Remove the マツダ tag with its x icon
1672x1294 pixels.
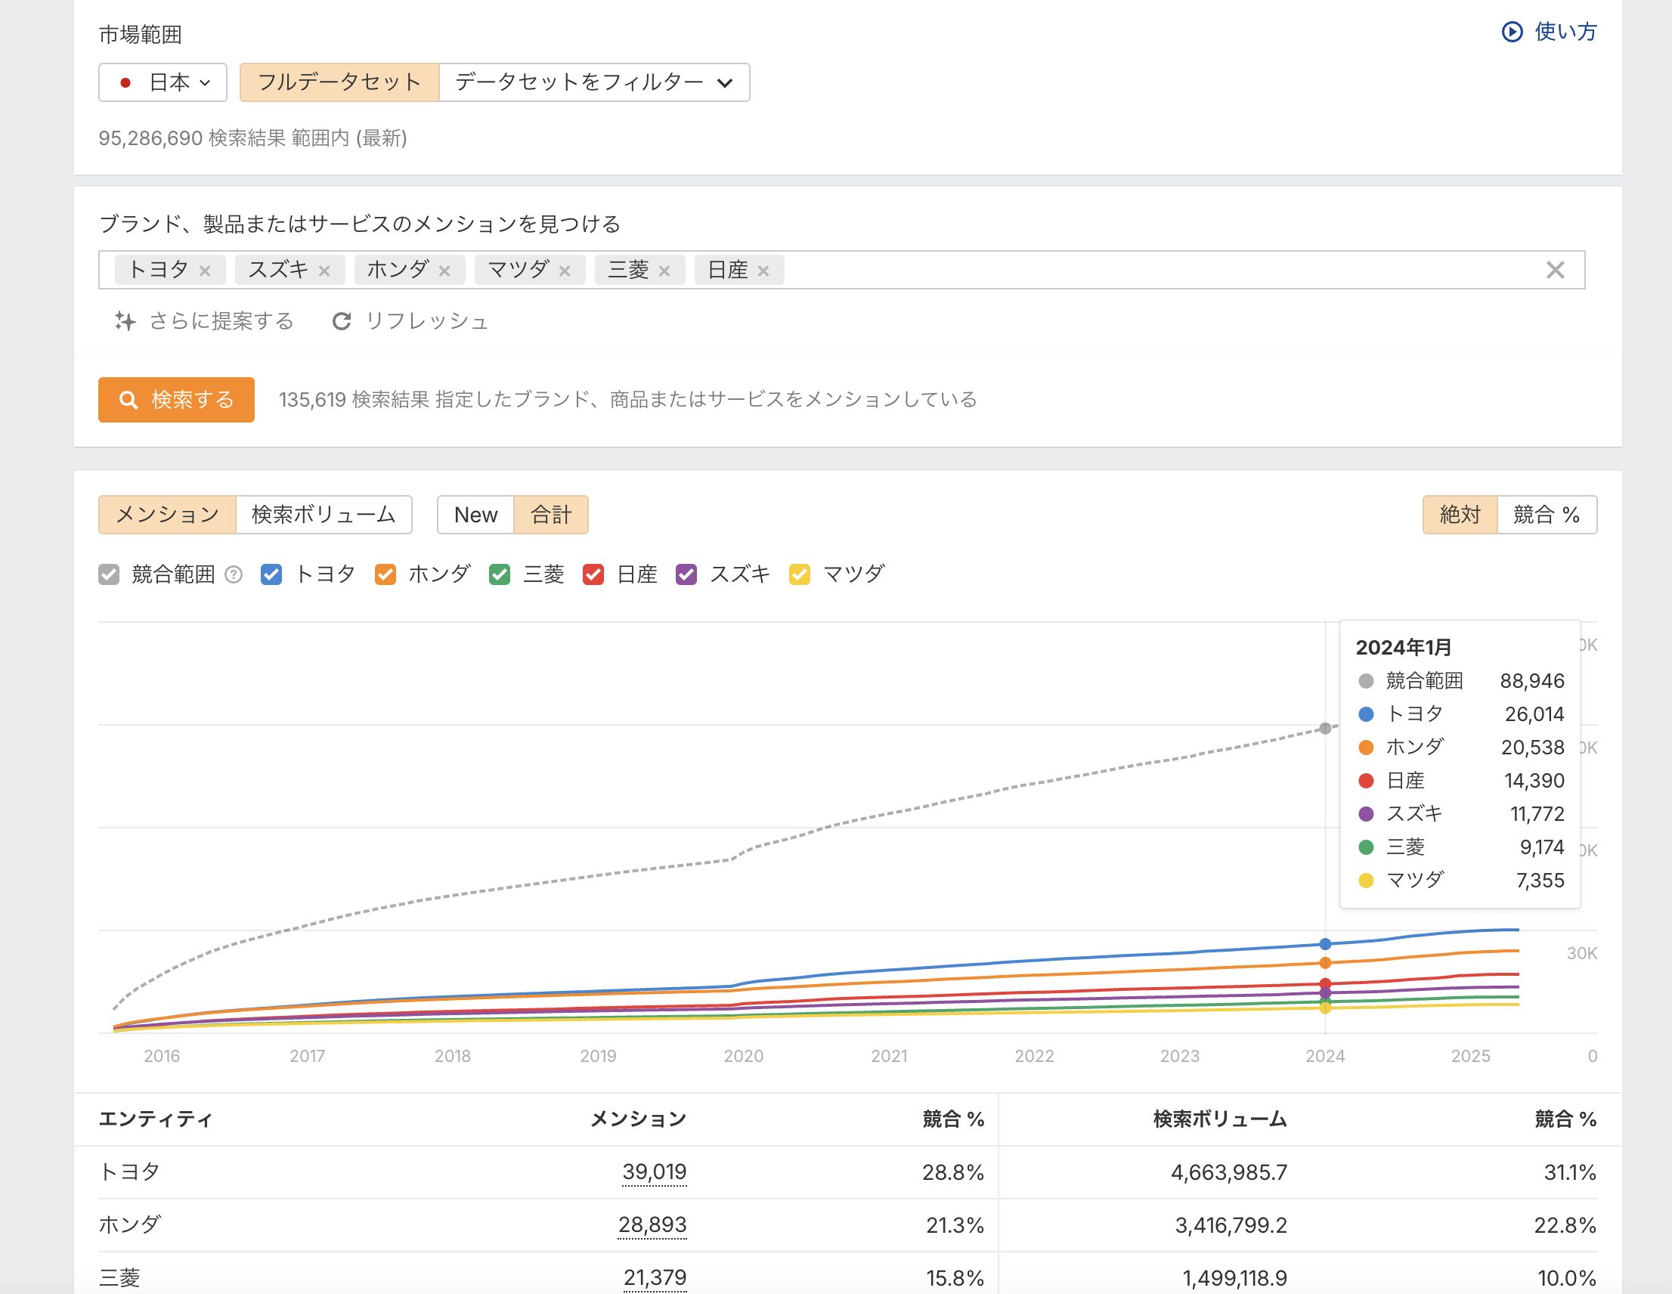point(564,271)
